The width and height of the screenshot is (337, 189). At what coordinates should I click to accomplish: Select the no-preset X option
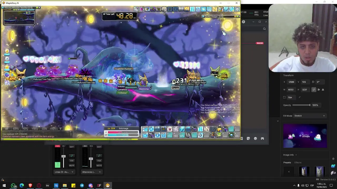(289, 172)
